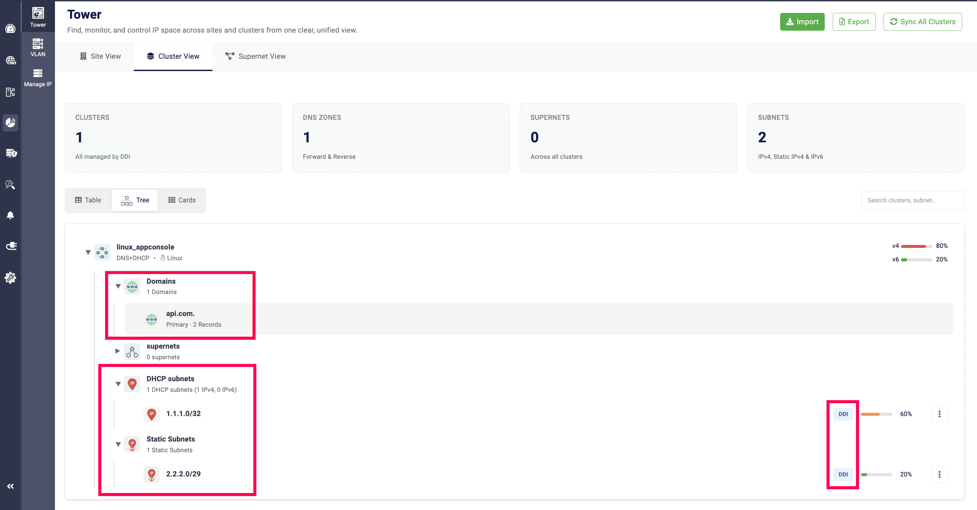The image size is (977, 510).
Task: Select the Tree layout view
Action: click(135, 200)
